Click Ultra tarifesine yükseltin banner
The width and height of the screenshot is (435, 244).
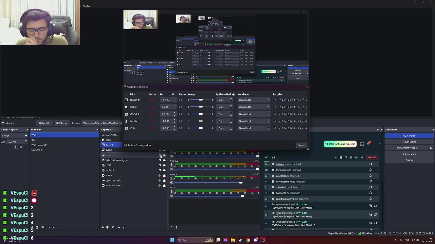[340, 144]
